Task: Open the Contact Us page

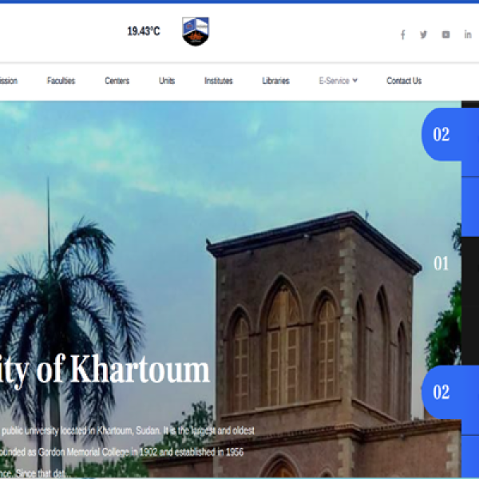Action: tap(404, 81)
